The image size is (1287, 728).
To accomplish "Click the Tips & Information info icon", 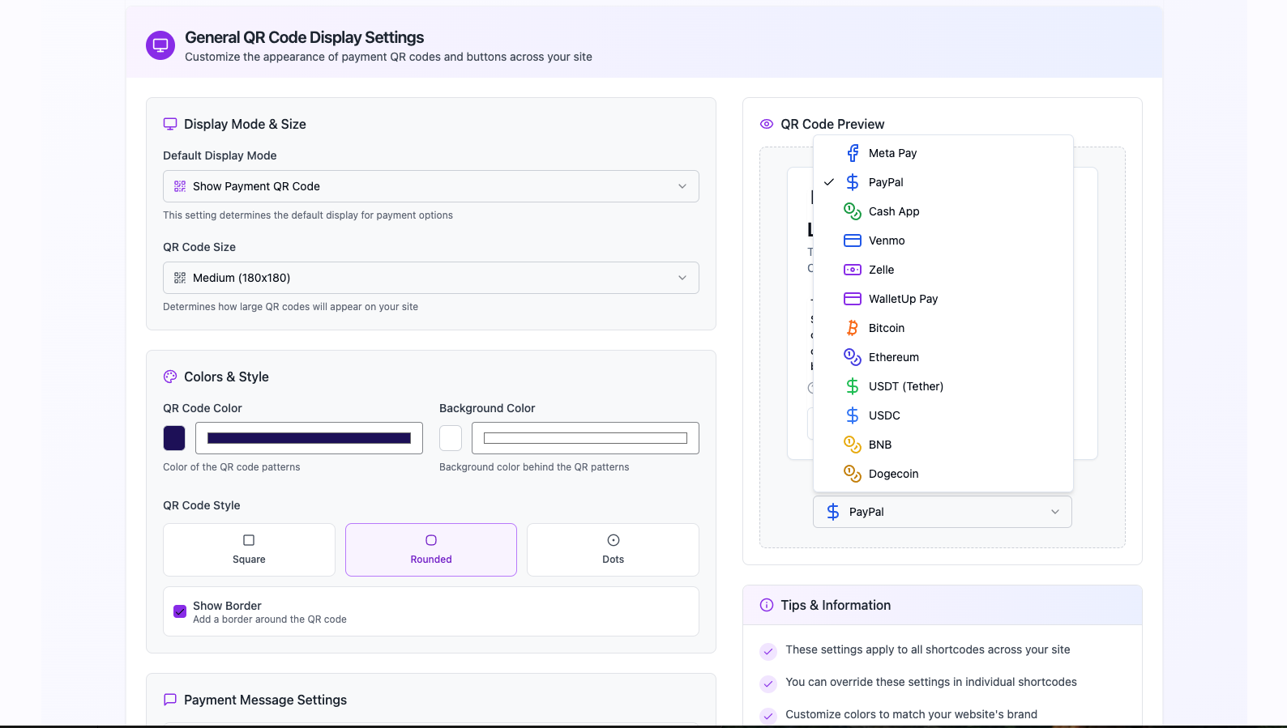I will (x=767, y=605).
